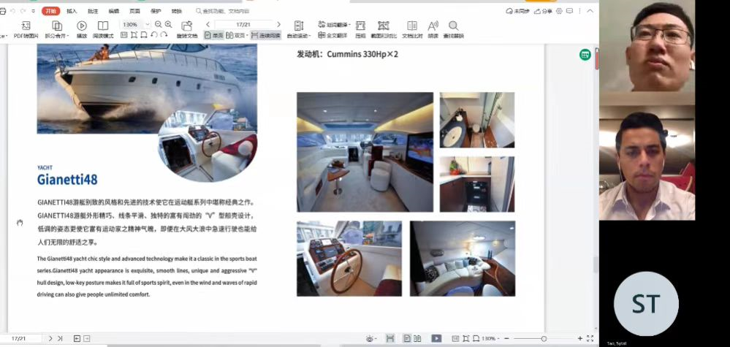Switch to the 保护 (Protect) tab
The image size is (730, 347).
tap(155, 11)
